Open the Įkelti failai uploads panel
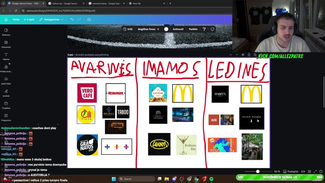The width and height of the screenshot is (325, 183). coord(6,81)
